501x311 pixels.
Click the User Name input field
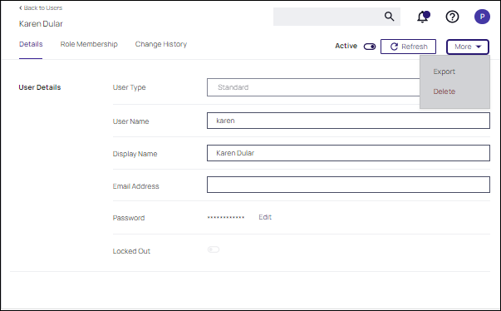(x=348, y=121)
